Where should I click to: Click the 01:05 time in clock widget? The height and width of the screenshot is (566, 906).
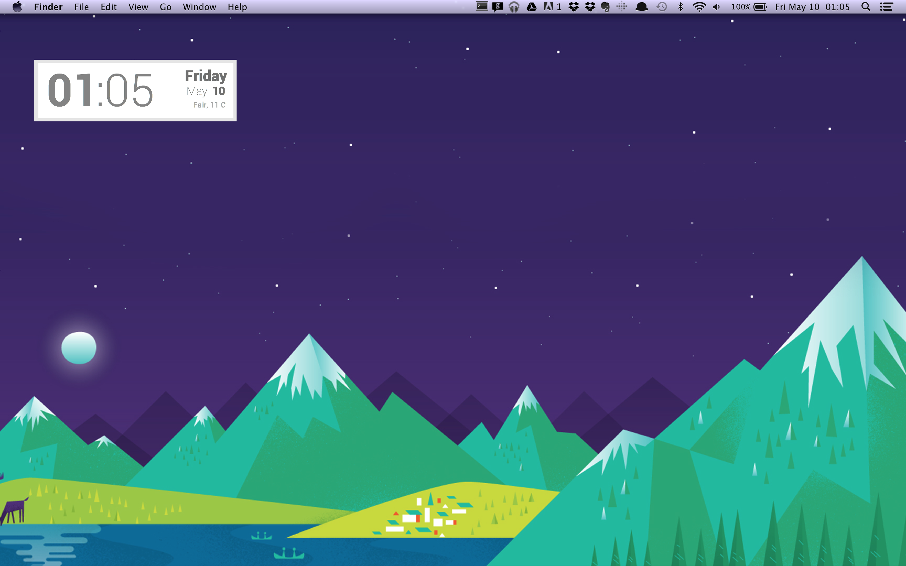click(100, 90)
